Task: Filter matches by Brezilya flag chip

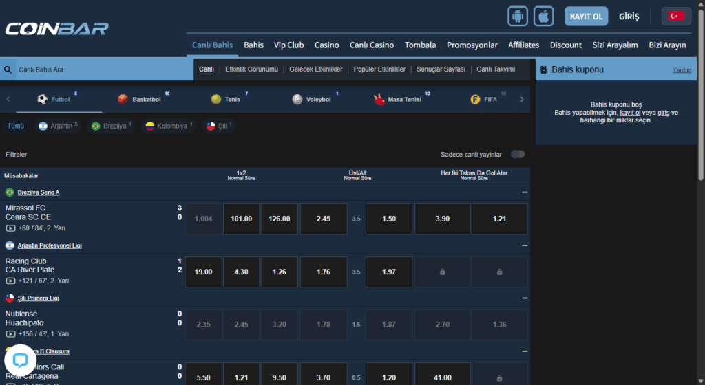Action: [111, 126]
